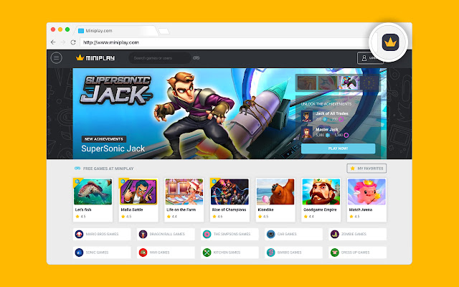Select the Miniplay.com browser tab

pos(117,31)
